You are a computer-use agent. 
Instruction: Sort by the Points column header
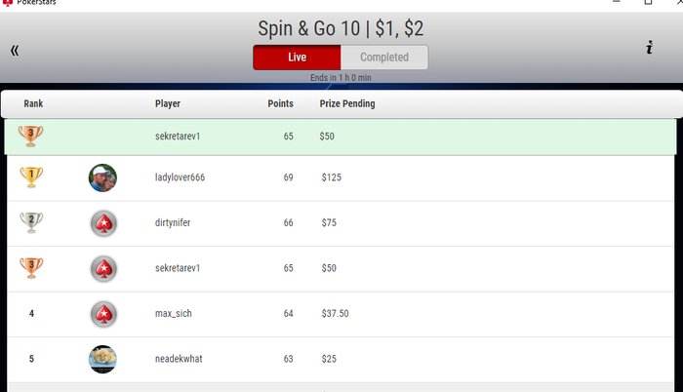280,104
